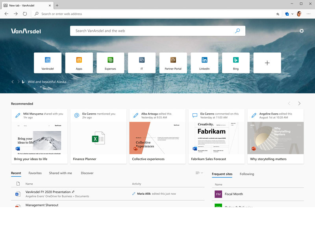Open the Apps quick link tile

pos(79,63)
